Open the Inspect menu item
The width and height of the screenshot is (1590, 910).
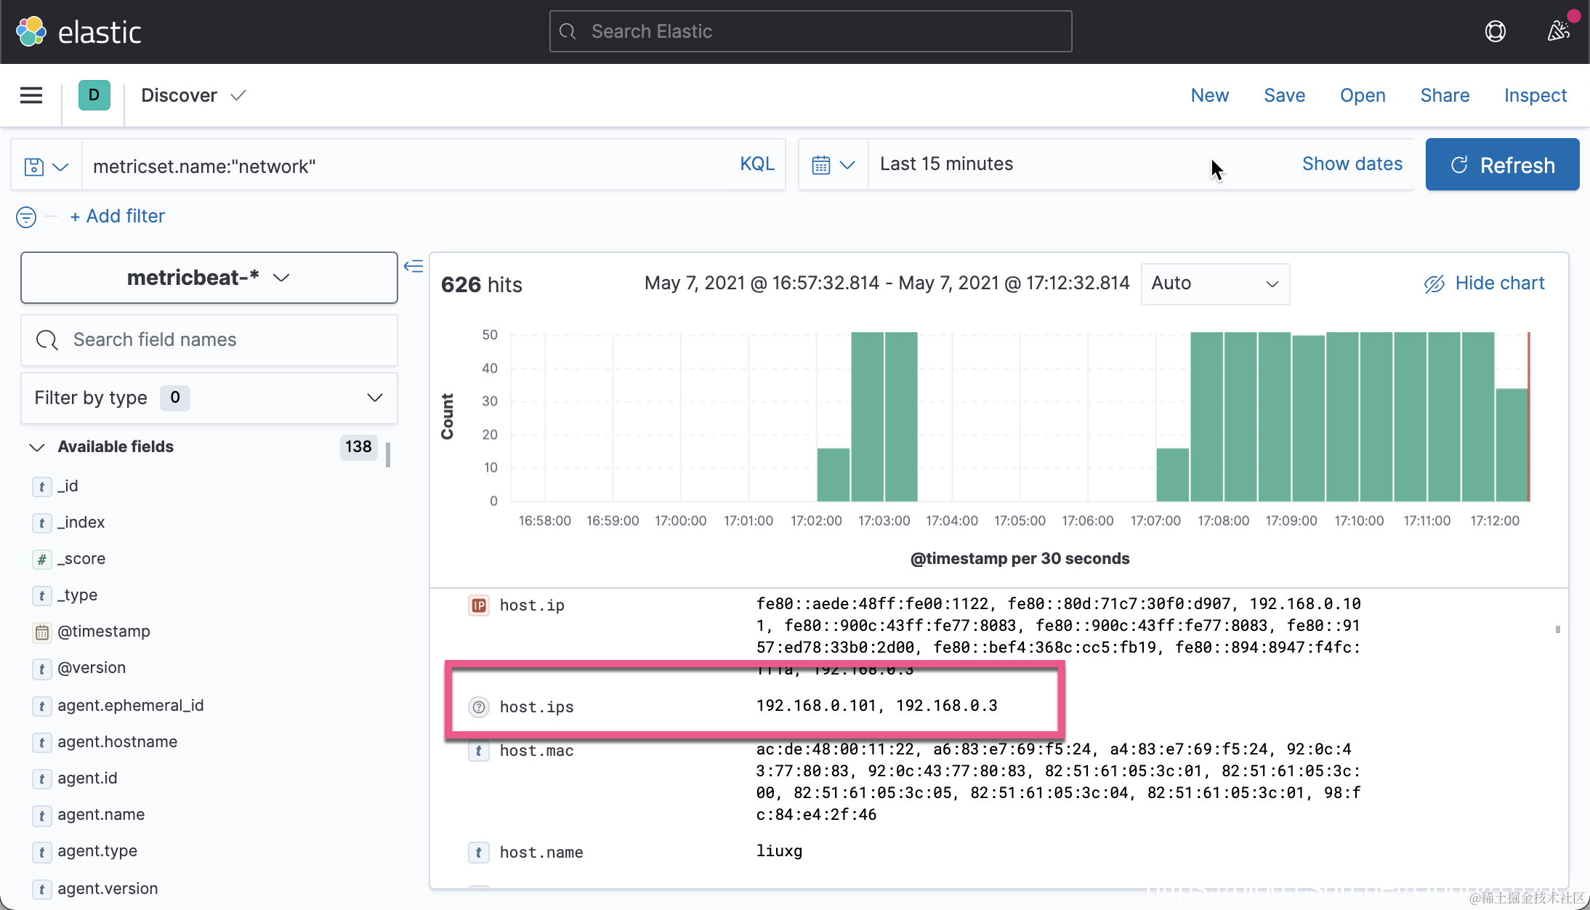pos(1535,95)
